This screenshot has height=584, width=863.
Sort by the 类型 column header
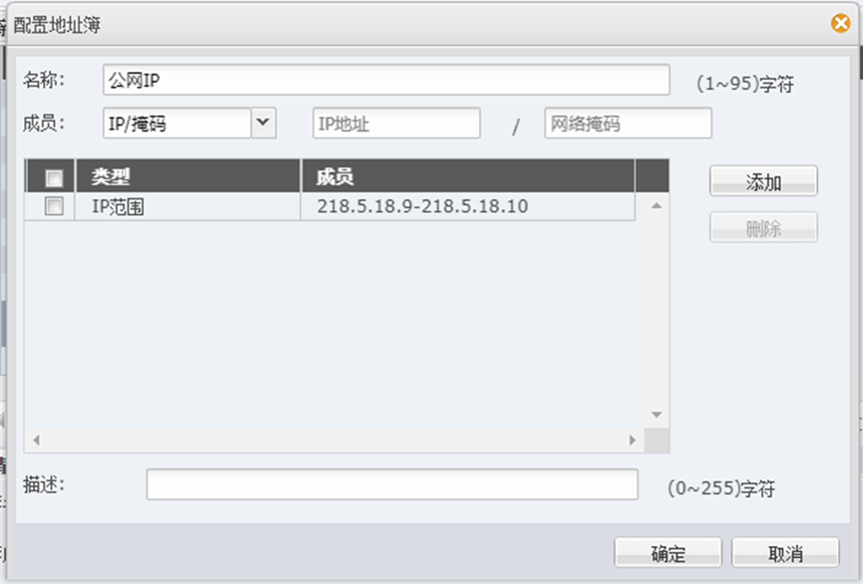[x=188, y=176]
